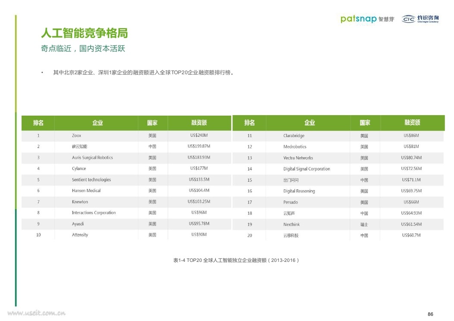This screenshot has height=321, width=454.
Task: Click the 排名 header above rank 1
Action: [38, 123]
